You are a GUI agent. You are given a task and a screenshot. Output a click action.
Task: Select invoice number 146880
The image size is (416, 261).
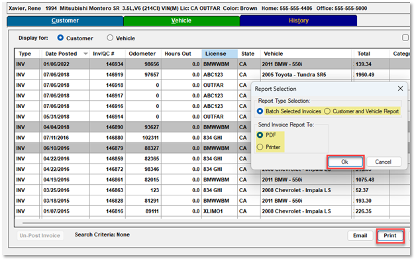[x=115, y=138]
